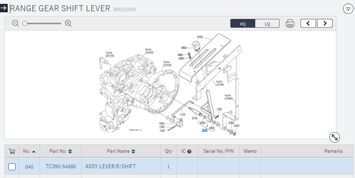Switch the diagram to HQ quality
The height and width of the screenshot is (178, 355).
[x=243, y=24]
